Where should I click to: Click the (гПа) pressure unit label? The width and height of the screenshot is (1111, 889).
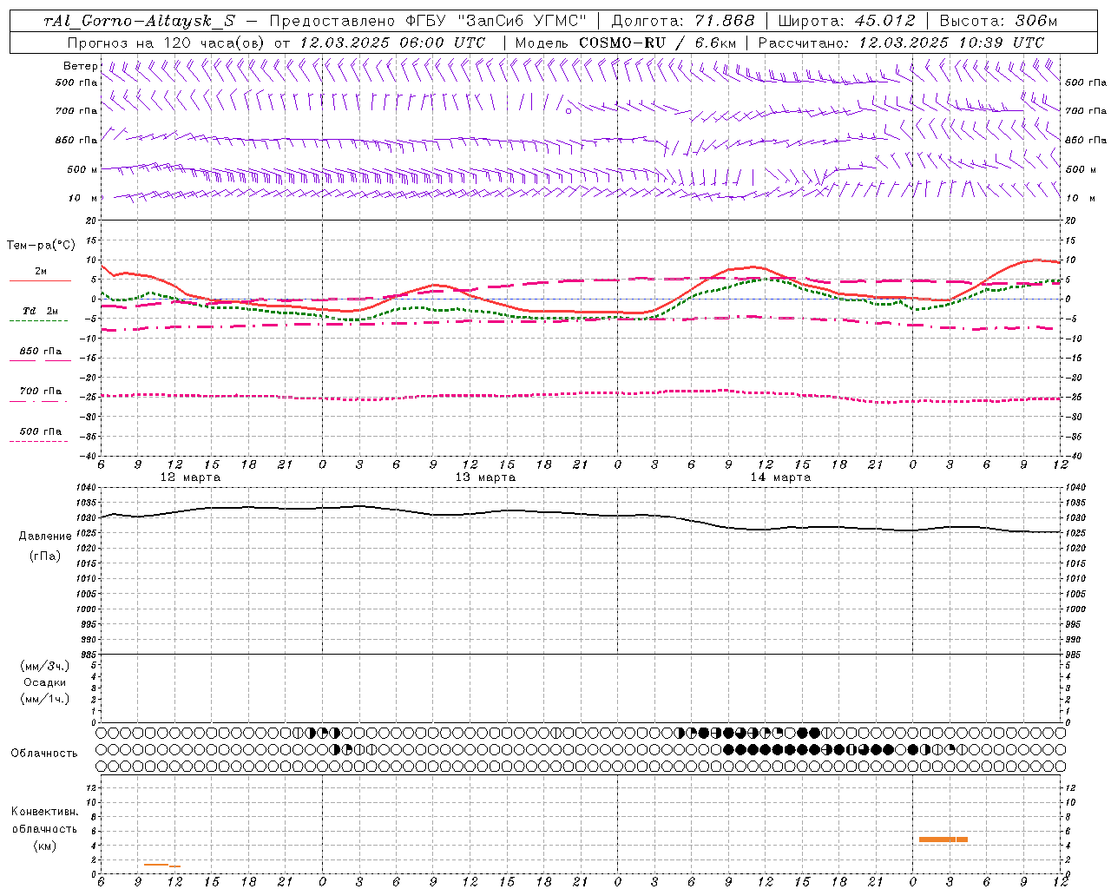click(45, 556)
